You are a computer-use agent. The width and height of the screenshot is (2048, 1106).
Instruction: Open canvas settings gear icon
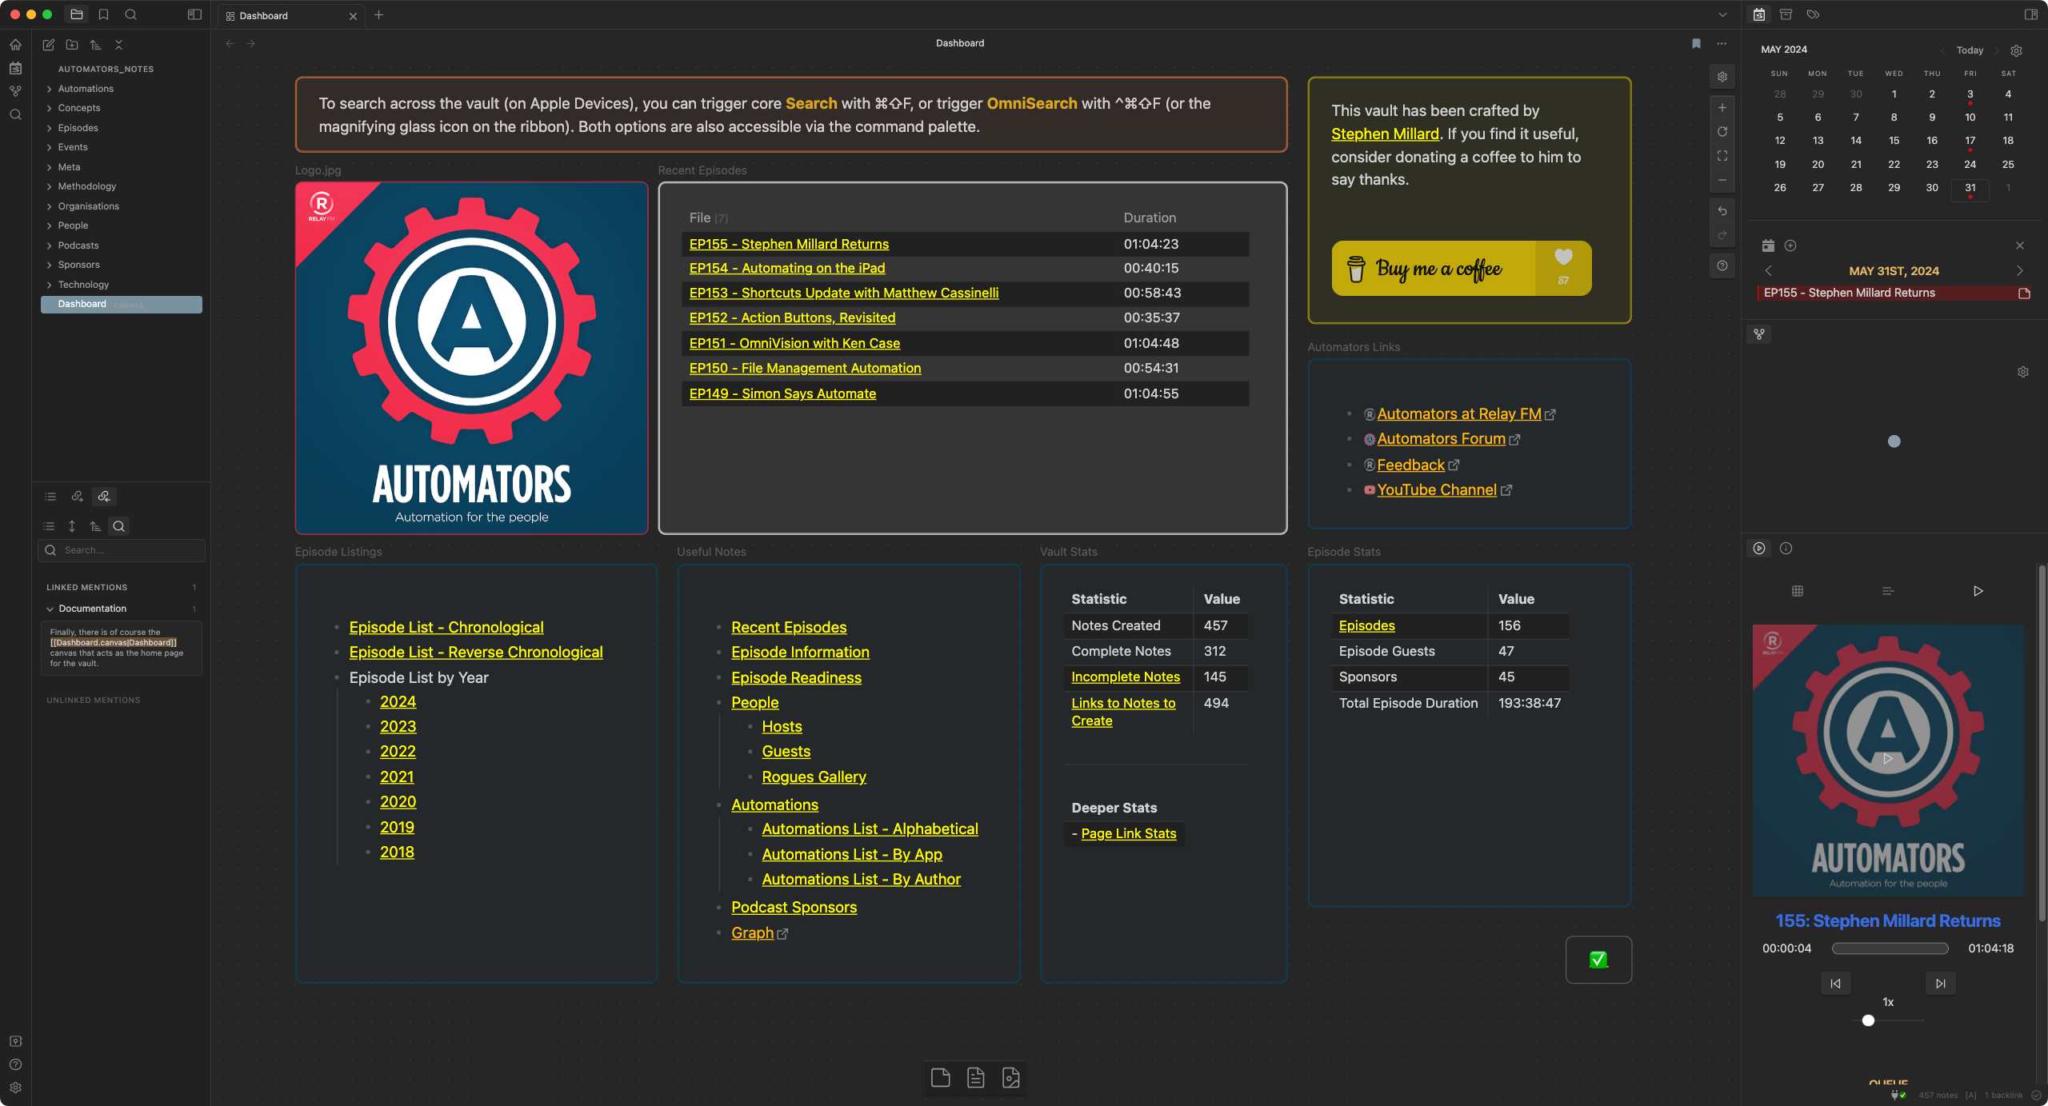pyautogui.click(x=1722, y=77)
